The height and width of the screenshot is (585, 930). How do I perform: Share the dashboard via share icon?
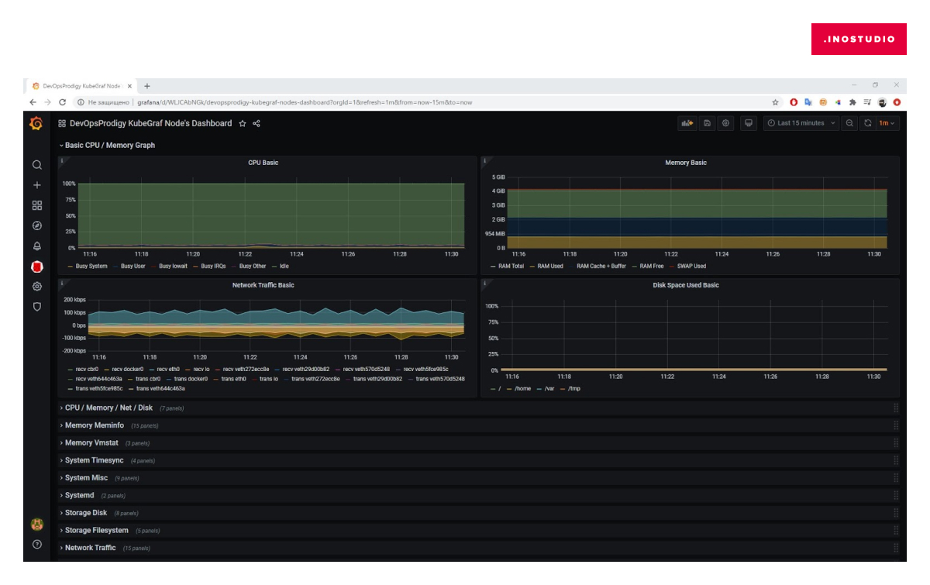click(257, 123)
